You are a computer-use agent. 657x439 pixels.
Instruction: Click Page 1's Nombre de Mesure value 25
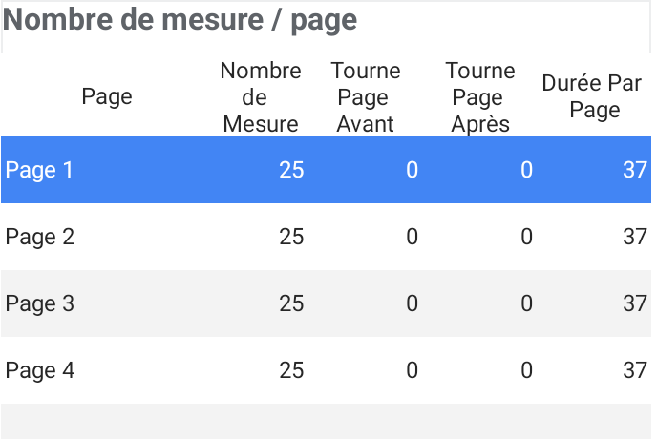[x=291, y=170]
